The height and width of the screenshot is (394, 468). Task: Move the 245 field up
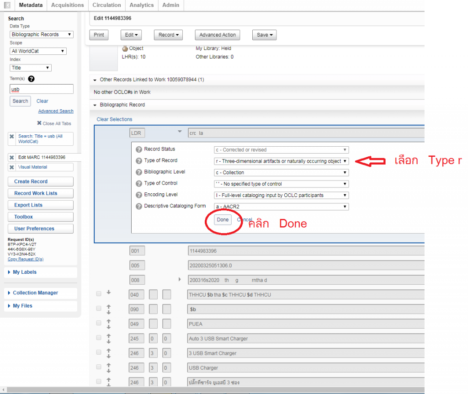click(x=109, y=336)
